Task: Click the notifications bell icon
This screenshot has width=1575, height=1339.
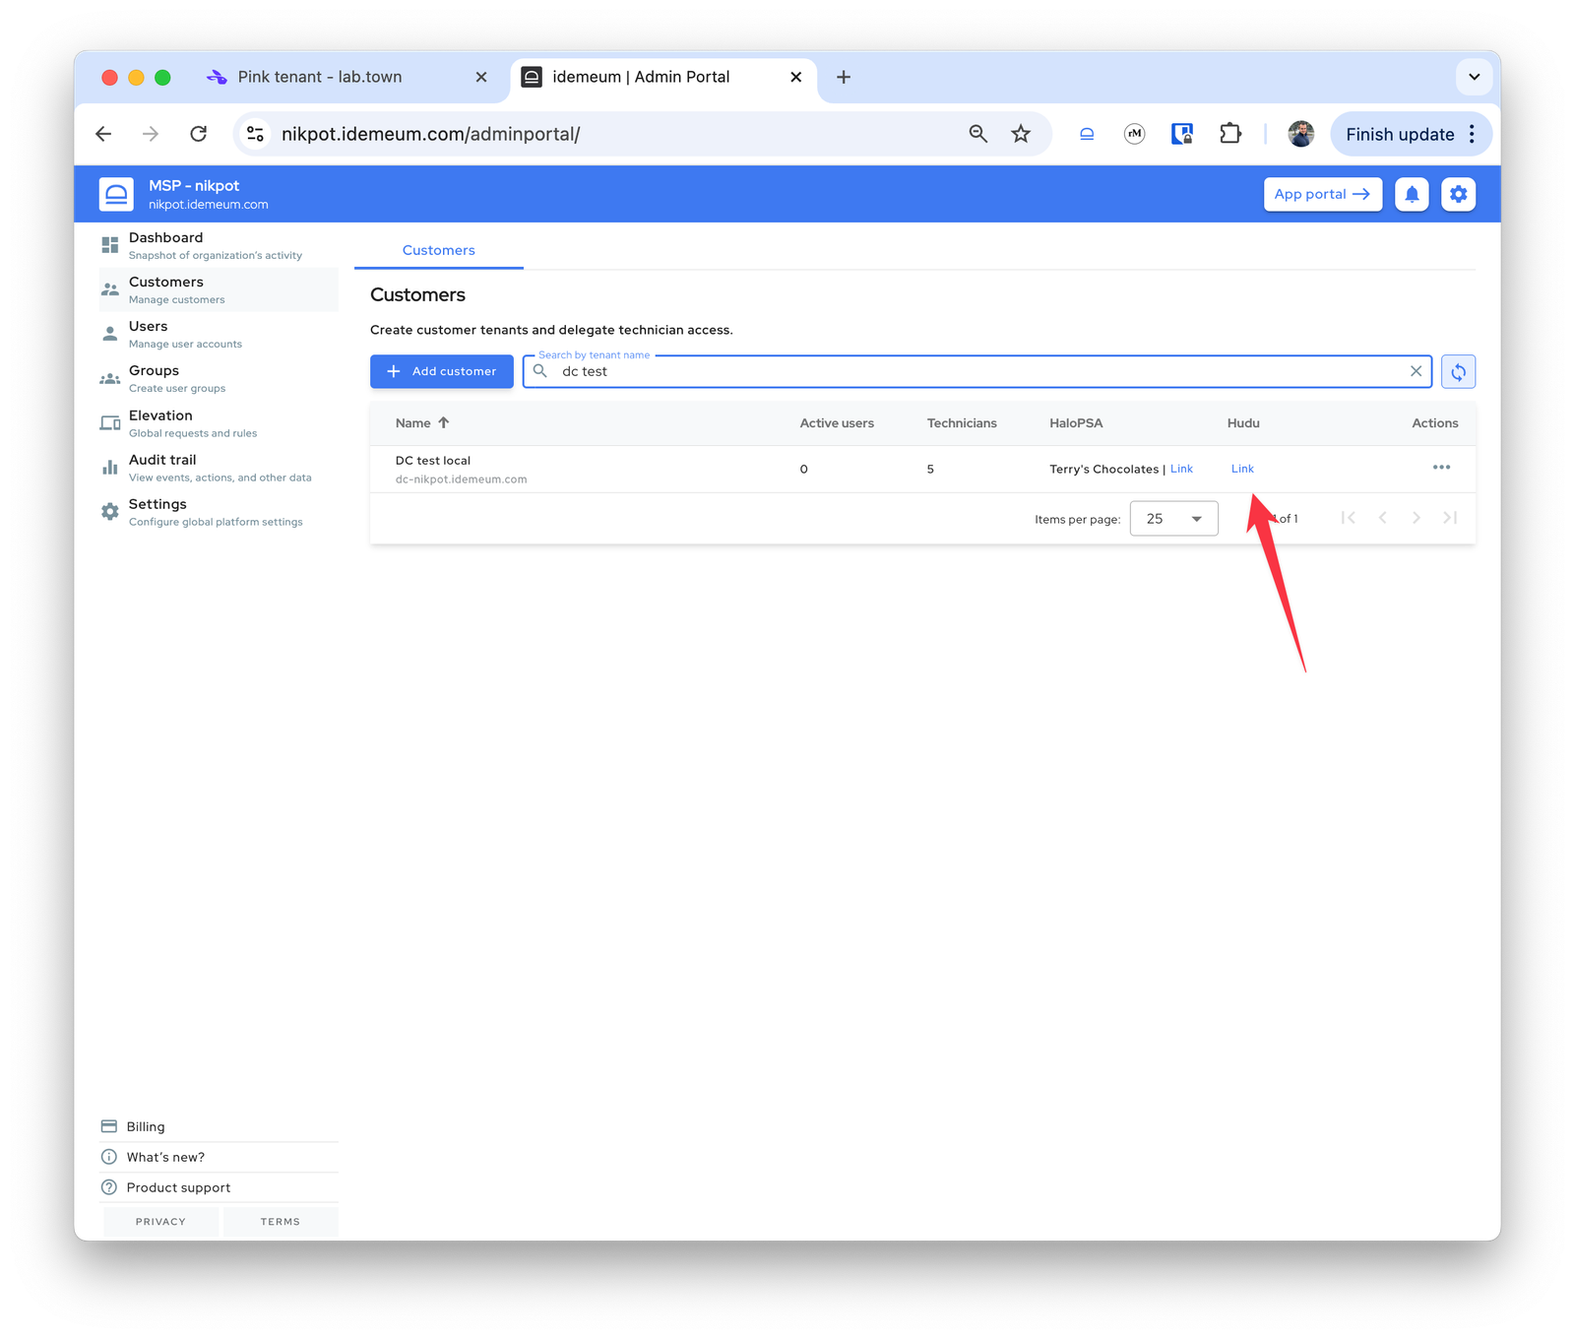Action: pyautogui.click(x=1412, y=194)
